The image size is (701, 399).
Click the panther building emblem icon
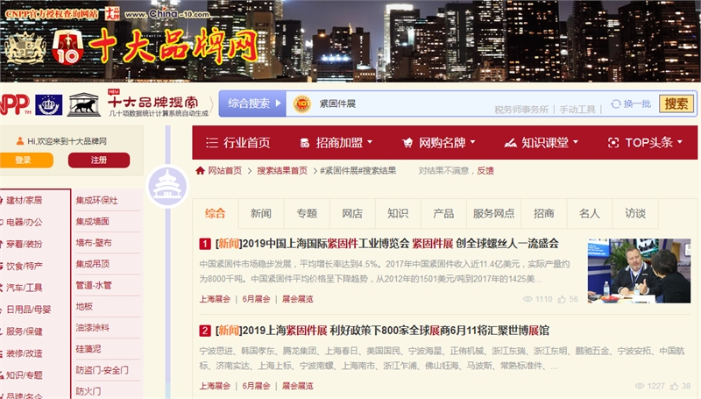83,104
